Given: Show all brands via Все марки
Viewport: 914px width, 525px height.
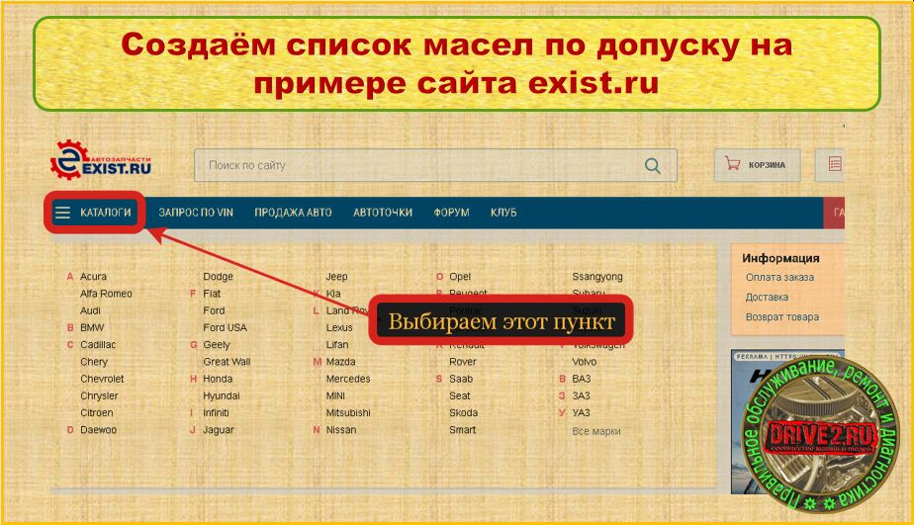Looking at the screenshot, I should pyautogui.click(x=596, y=432).
